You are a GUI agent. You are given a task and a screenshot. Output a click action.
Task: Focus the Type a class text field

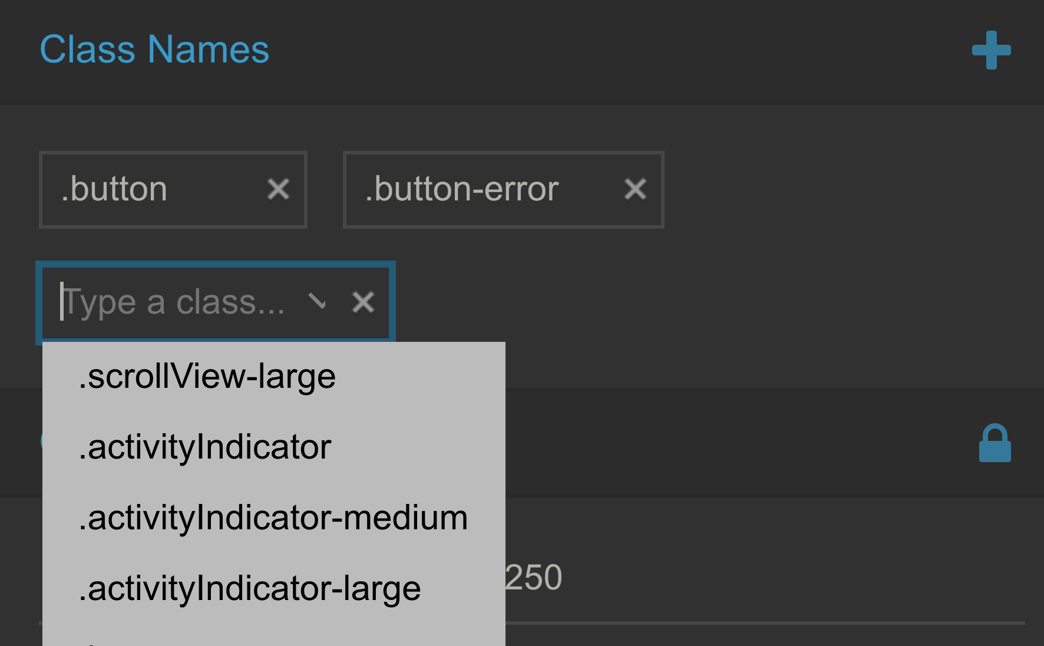(177, 302)
